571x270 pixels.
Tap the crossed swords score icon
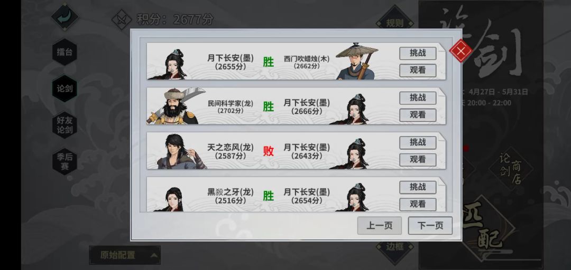pos(121,20)
